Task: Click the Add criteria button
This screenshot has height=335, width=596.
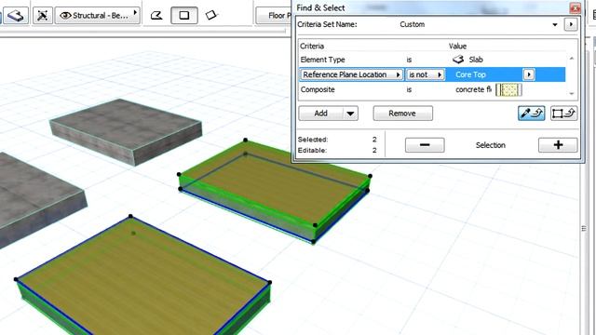Action: 320,114
